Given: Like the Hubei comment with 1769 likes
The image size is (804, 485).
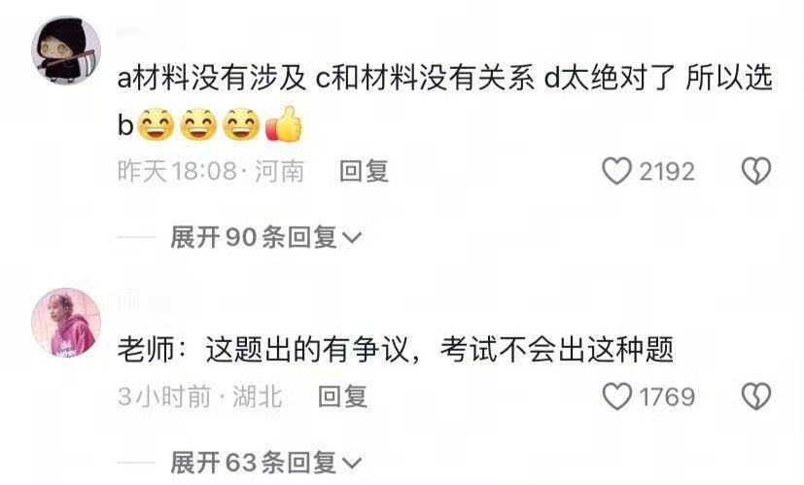Looking at the screenshot, I should point(616,397).
